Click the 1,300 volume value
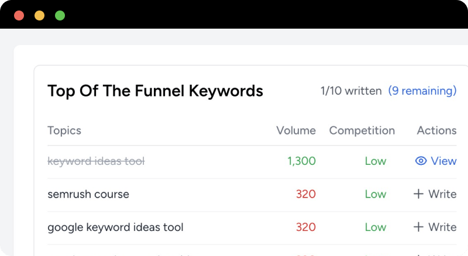 pos(302,161)
